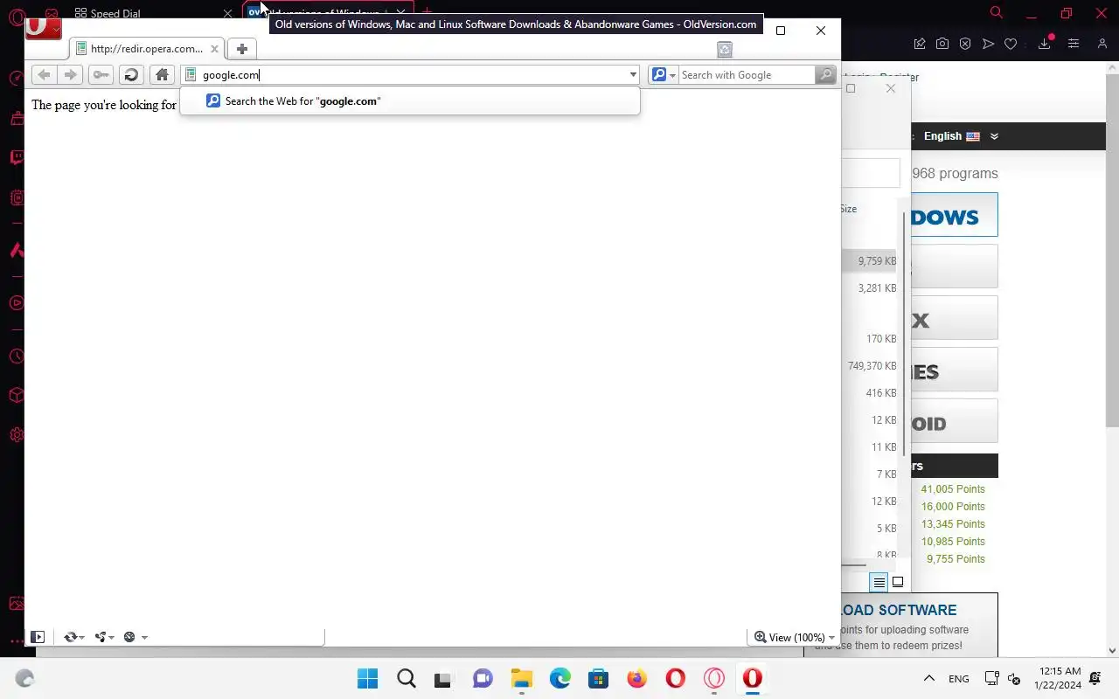Click the Size column header
Viewport: 1119px width, 699px height.
[849, 209]
